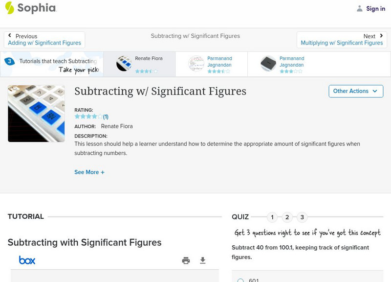Go to next lesson Multiplying w/ Significant Figures

pos(342,40)
